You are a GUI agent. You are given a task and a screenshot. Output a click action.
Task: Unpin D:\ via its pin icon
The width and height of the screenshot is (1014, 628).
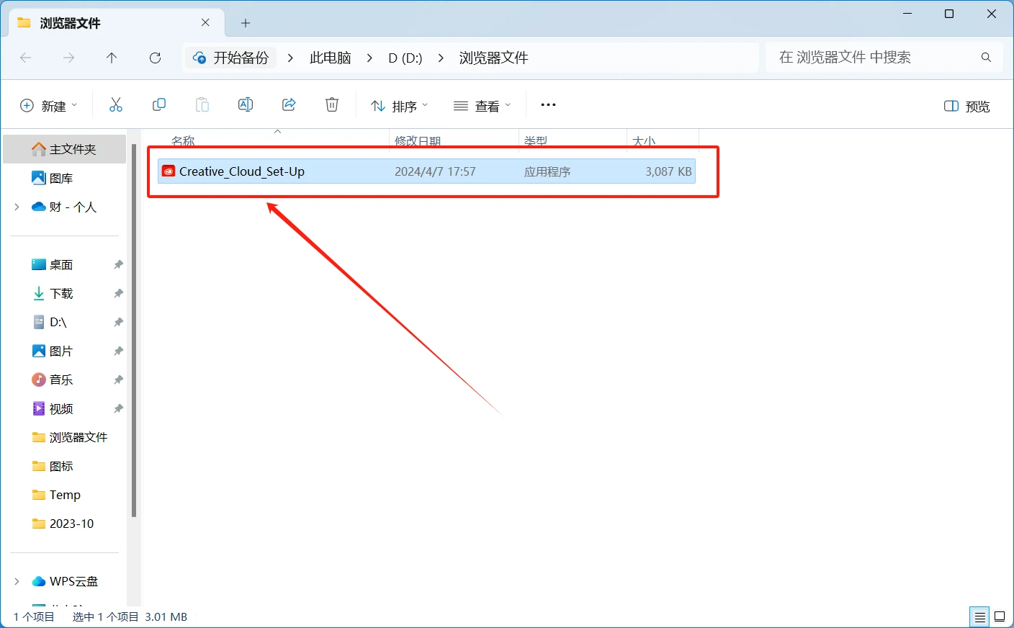click(118, 323)
